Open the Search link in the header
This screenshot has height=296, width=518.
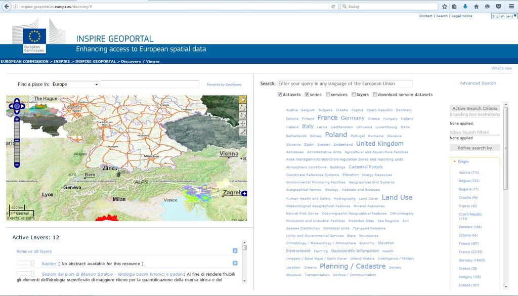(442, 16)
